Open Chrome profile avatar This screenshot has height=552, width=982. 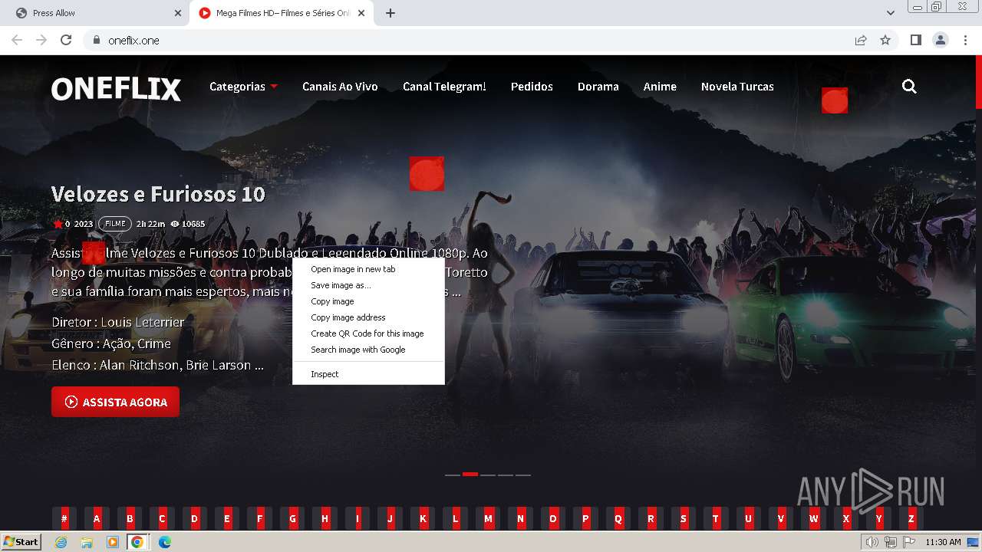point(940,40)
